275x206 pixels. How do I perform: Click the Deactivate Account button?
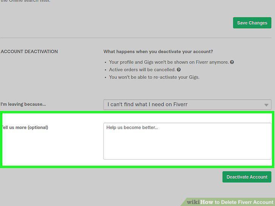point(247,177)
